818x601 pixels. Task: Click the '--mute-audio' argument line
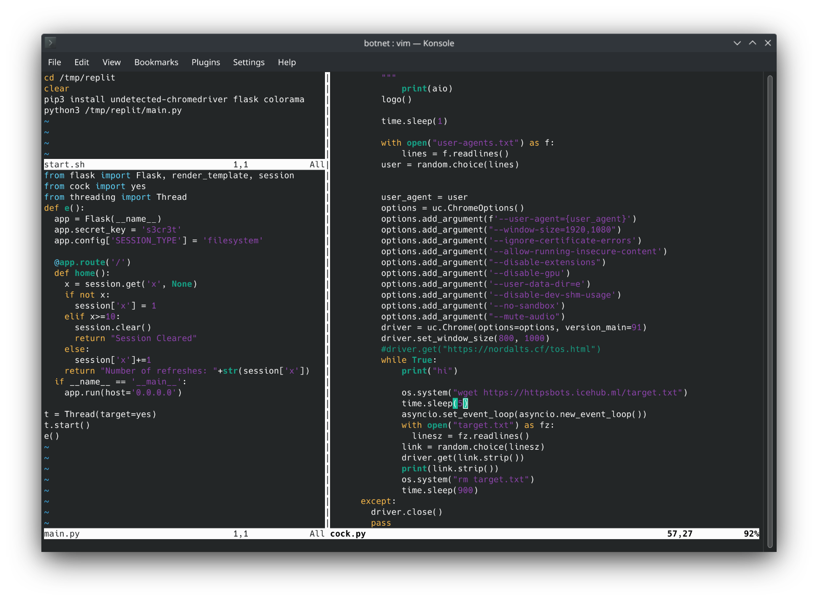click(473, 317)
